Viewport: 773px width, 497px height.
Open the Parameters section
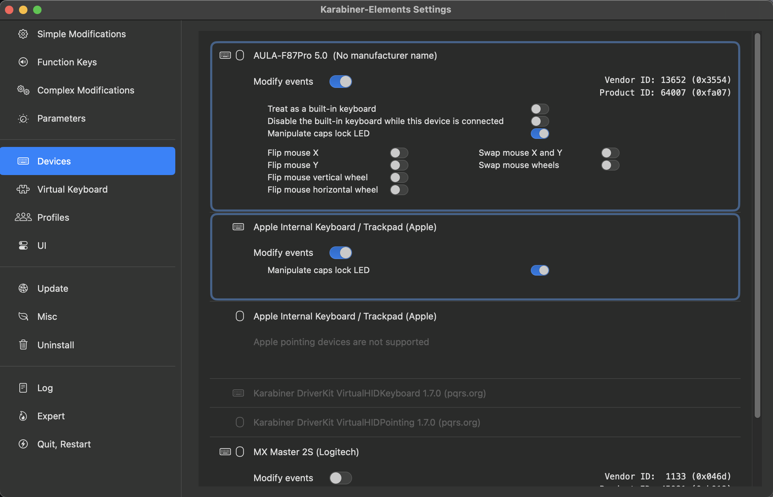[x=61, y=118]
